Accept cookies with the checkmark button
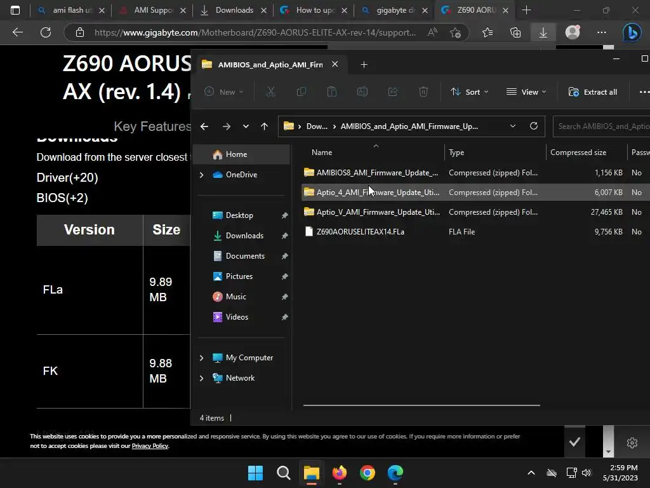Viewport: 650px width, 488px height. pyautogui.click(x=574, y=442)
